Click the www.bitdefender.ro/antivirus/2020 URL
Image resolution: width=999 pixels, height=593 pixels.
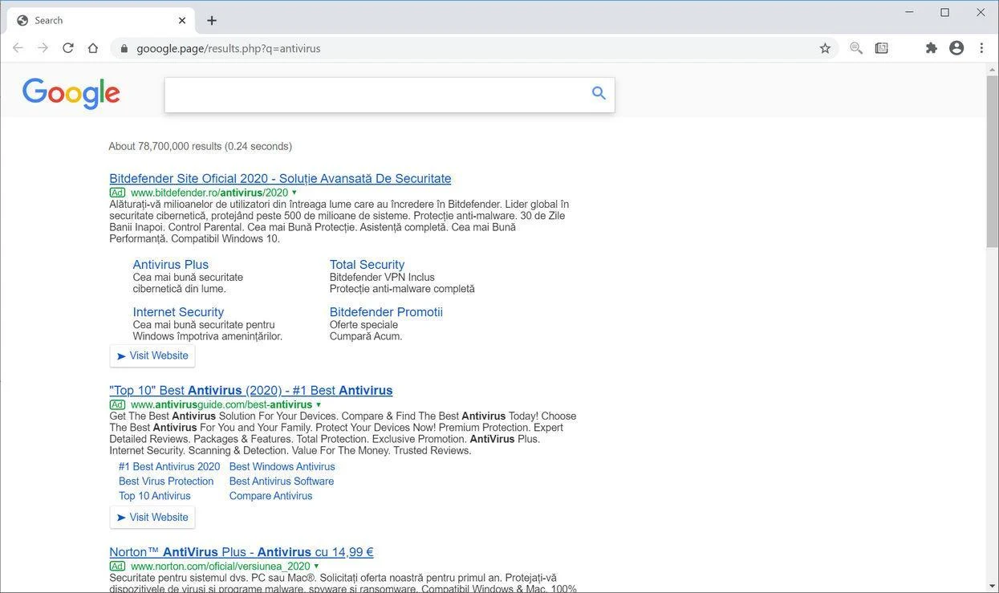209,193
